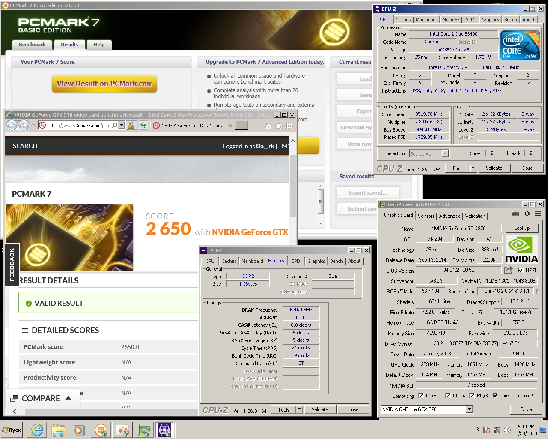Click the NVIDIA logo in GPU-Z
Screen dimensions: 548x439
pyautogui.click(x=521, y=249)
